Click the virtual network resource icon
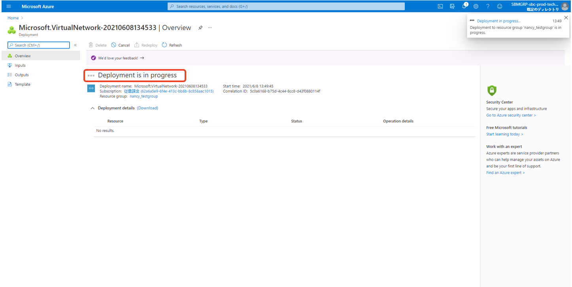Screen dimensions: 572x287 pos(91,88)
